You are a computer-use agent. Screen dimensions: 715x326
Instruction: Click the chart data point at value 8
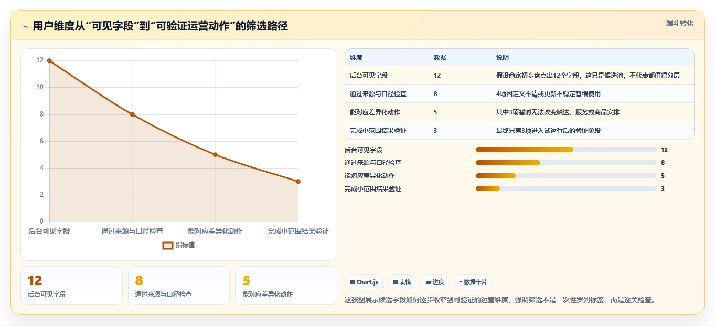[132, 114]
